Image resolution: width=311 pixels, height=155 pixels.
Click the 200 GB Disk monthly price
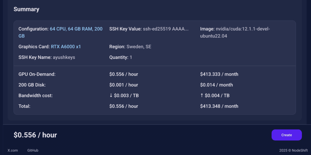tap(216, 85)
